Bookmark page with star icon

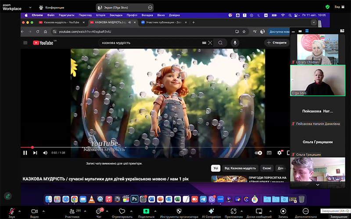pos(244,32)
